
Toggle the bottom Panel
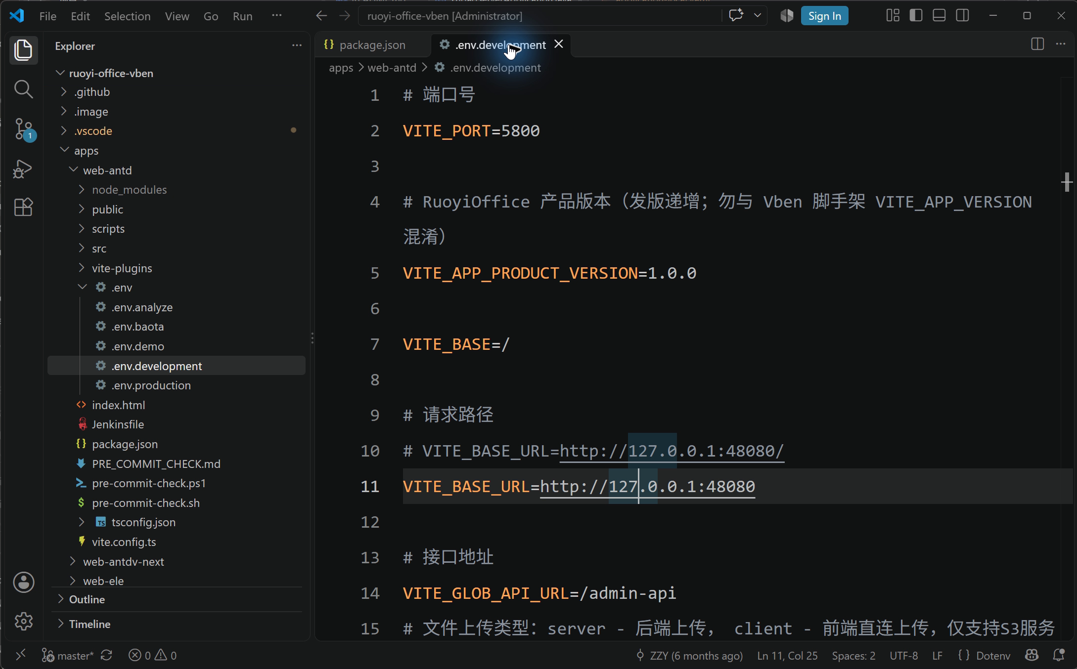[939, 16]
